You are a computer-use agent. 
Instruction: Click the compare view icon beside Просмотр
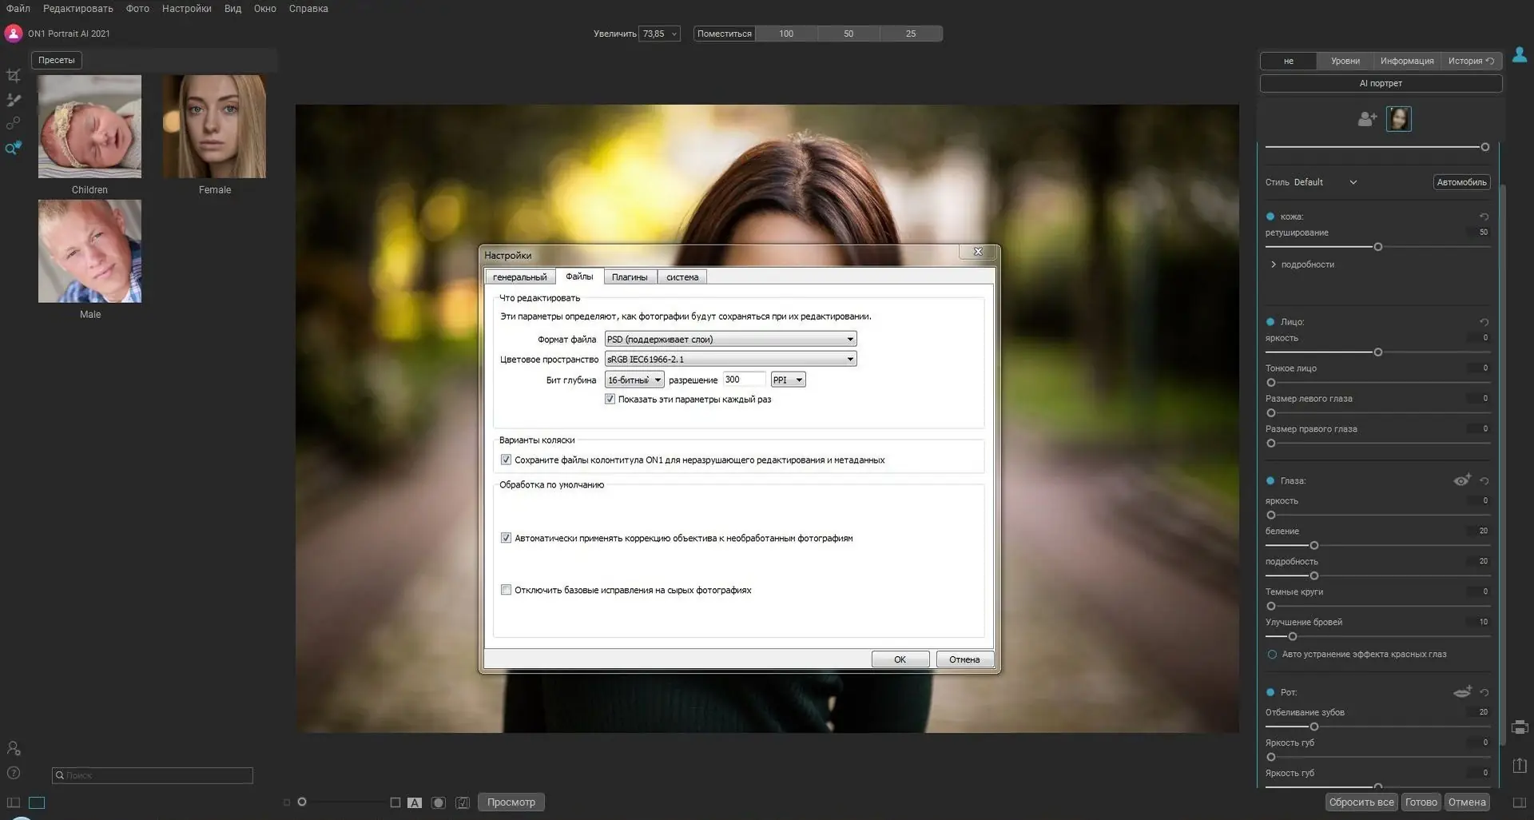(x=463, y=802)
